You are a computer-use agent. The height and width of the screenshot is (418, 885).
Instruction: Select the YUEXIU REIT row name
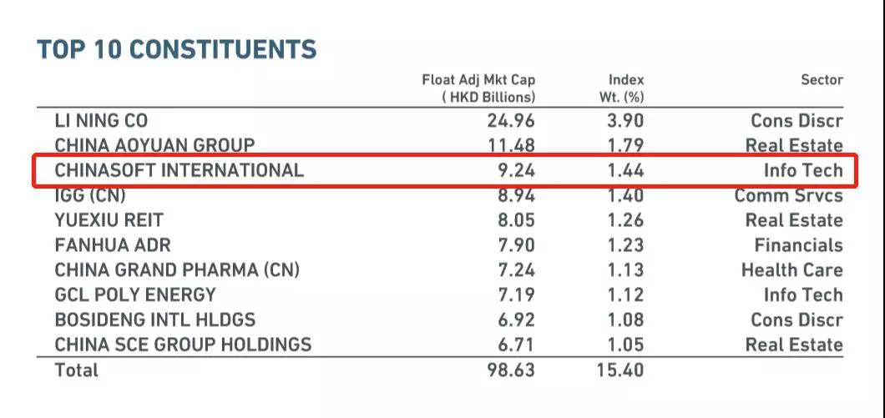(x=109, y=220)
